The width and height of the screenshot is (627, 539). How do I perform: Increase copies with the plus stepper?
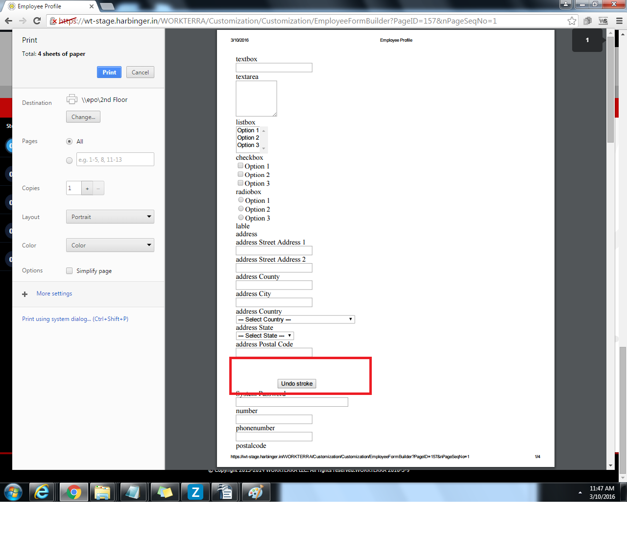(x=87, y=189)
